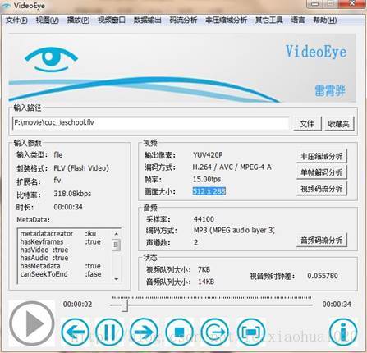Click the YUV420P output pixel value
Viewport: 367px width, 353px height.
tap(208, 155)
